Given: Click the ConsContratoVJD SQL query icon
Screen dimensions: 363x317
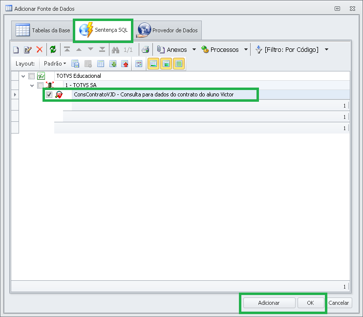Looking at the screenshot, I should [x=59, y=94].
